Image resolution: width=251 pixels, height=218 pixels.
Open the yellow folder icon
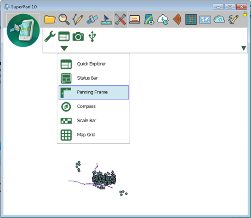pyautogui.click(x=50, y=19)
